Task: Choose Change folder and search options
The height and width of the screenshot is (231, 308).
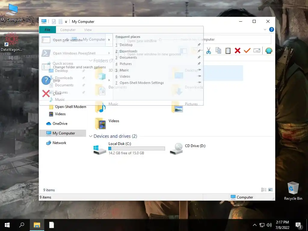Action: coord(76,67)
